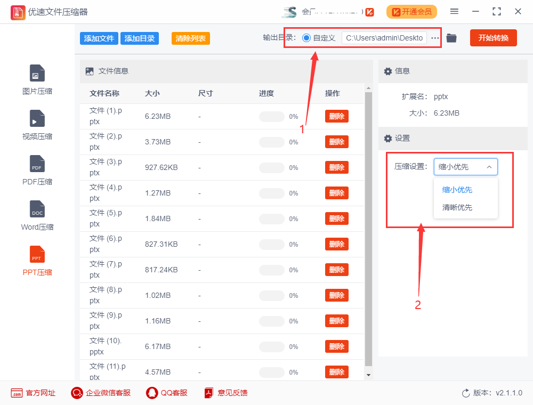Click the file list scrollbar thumb
Screen dimensions: 533x405
point(368,229)
